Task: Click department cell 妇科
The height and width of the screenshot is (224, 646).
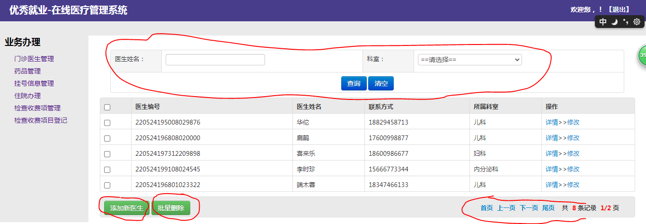Action: tap(480, 153)
